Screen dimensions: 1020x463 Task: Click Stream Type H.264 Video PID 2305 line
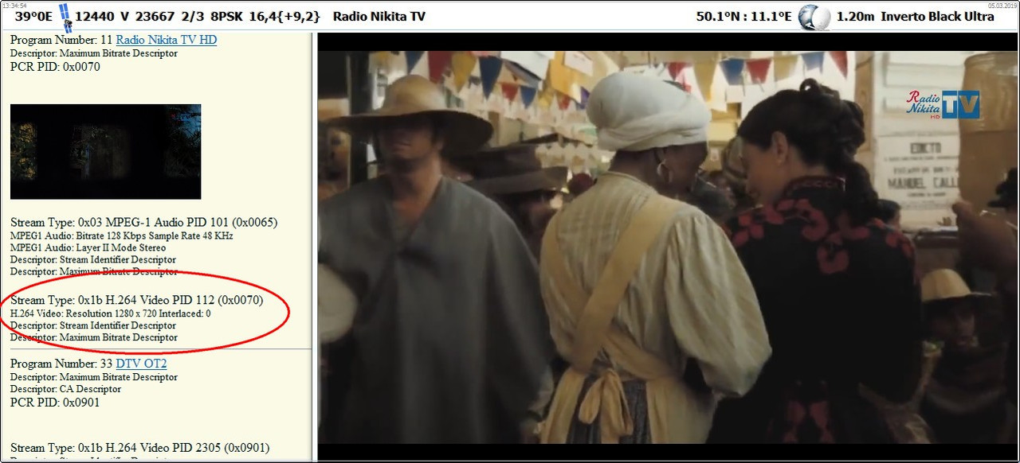(x=139, y=448)
